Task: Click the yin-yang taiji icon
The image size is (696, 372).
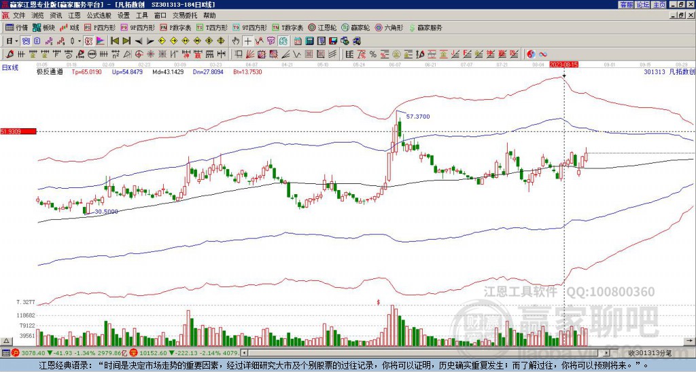Action: (x=531, y=54)
